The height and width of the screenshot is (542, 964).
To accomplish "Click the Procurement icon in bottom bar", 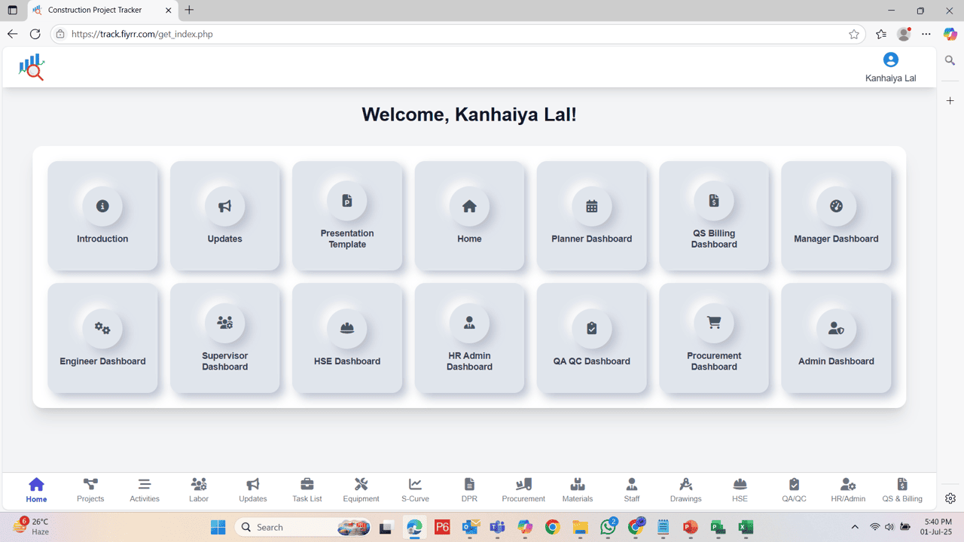I will pos(523,489).
